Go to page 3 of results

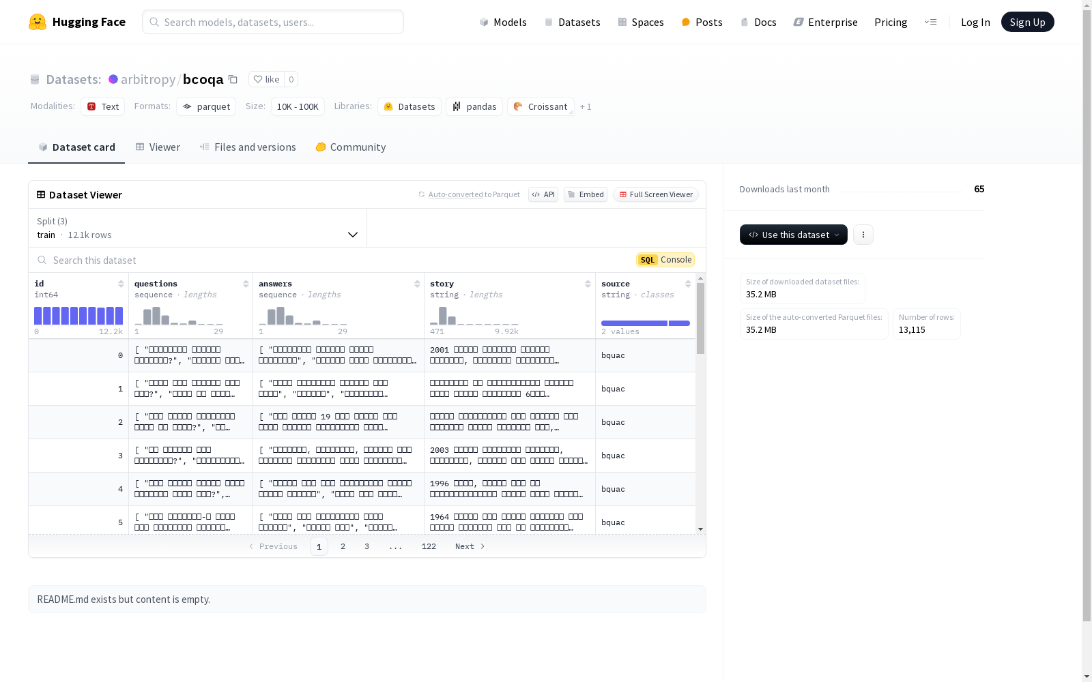coord(367,546)
